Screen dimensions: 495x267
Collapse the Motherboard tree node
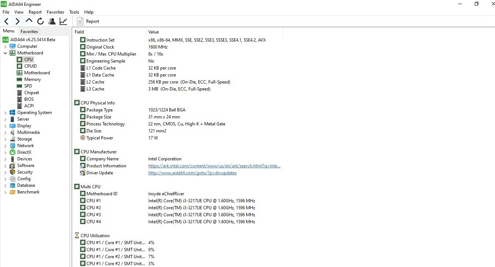(x=5, y=53)
